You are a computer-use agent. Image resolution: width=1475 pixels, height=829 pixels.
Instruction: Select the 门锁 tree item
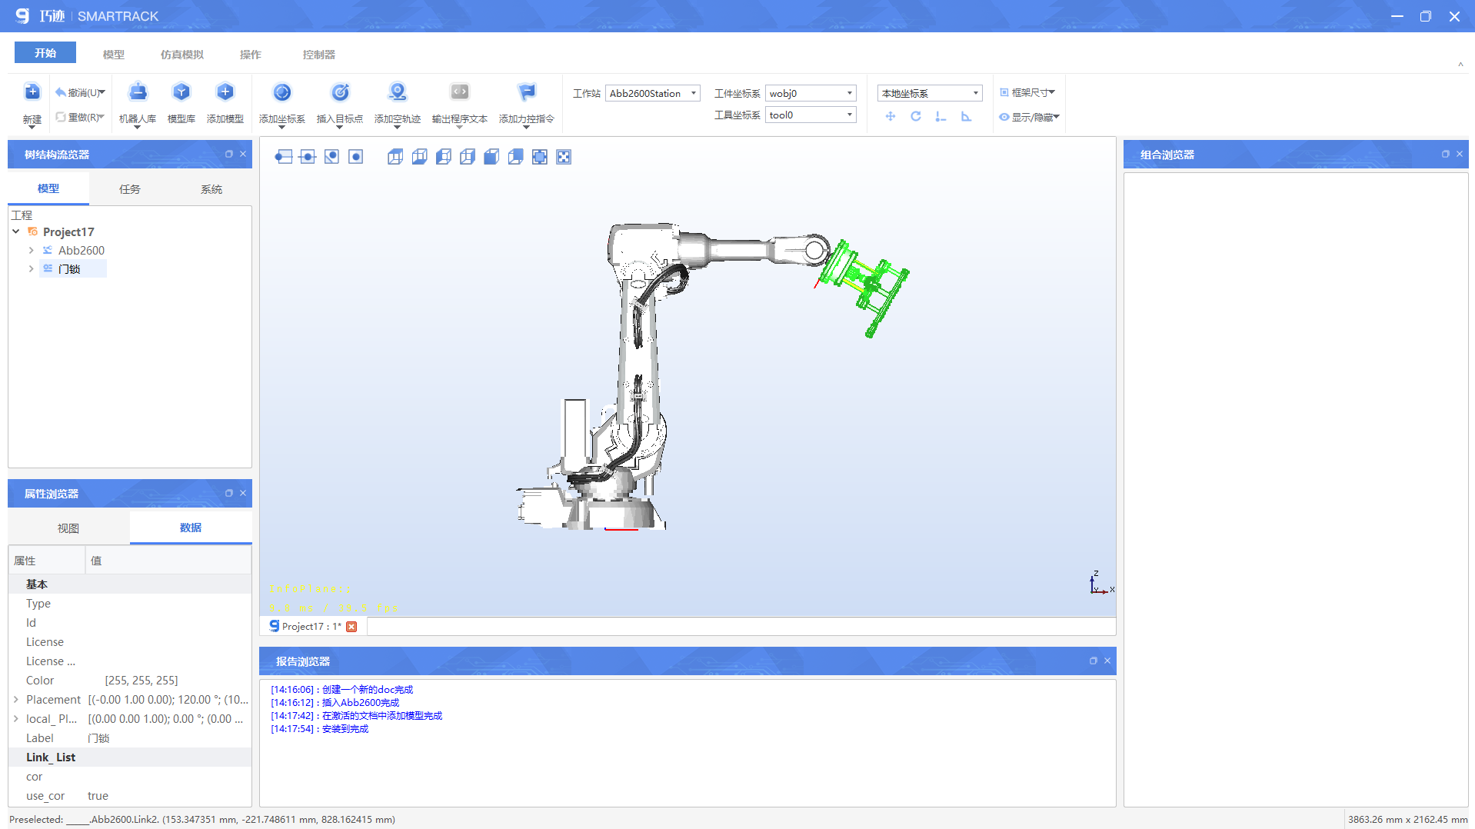click(69, 268)
